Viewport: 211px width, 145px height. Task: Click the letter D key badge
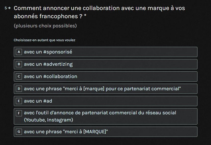[x=19, y=89]
